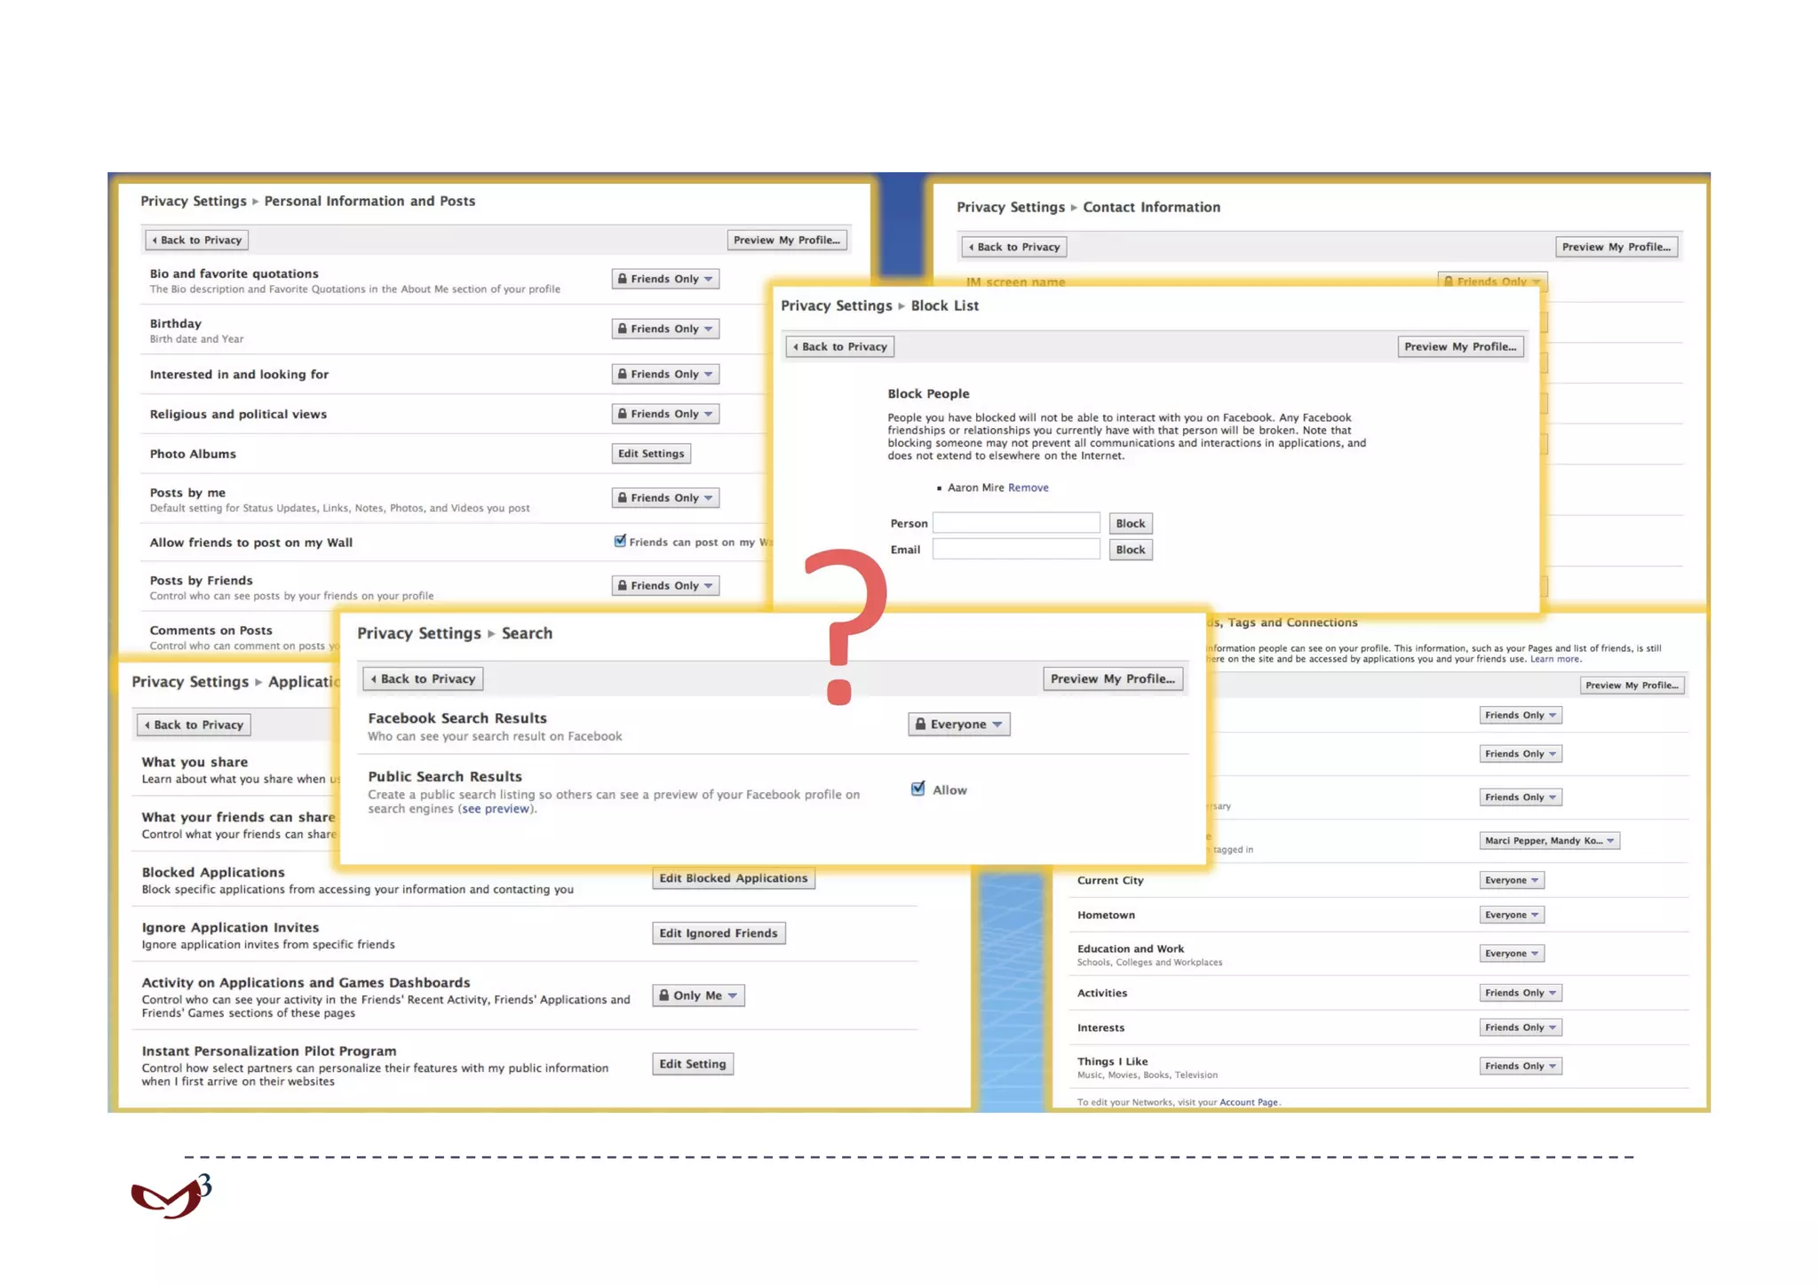
Task: Open the Hometown Everyone dropdown
Action: (x=1511, y=915)
